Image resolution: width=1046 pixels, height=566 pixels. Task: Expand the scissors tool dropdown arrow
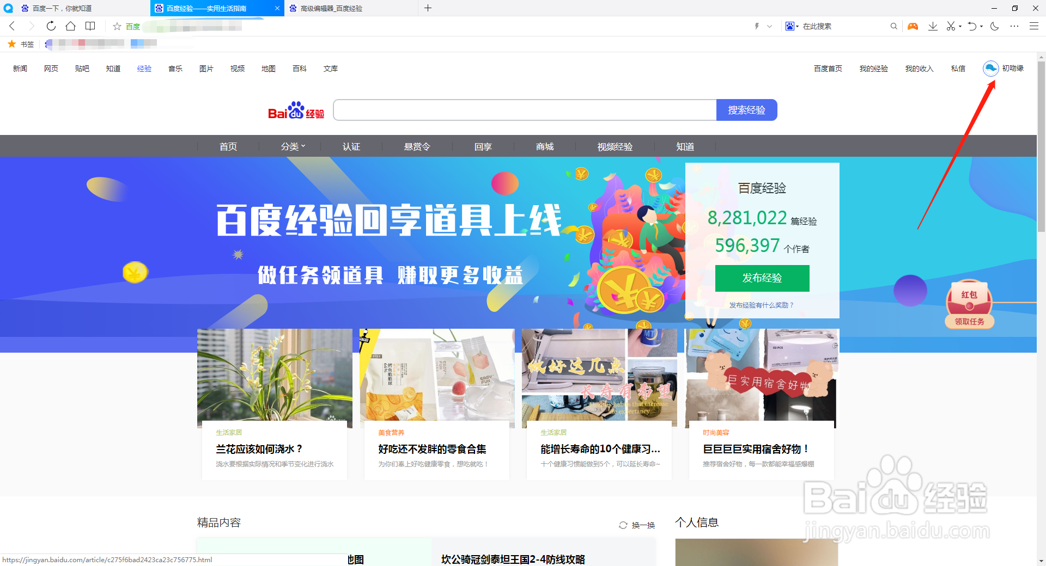960,26
